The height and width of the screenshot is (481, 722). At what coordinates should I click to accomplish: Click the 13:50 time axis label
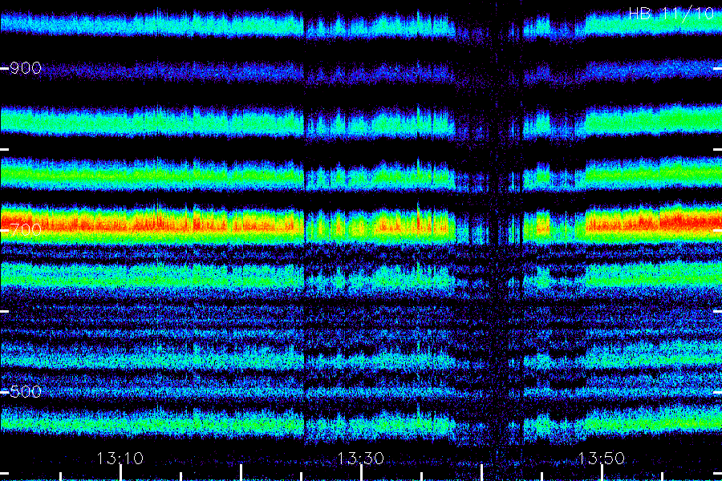click(x=602, y=459)
